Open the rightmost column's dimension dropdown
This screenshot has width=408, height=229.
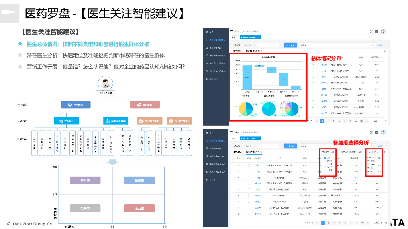(374, 152)
